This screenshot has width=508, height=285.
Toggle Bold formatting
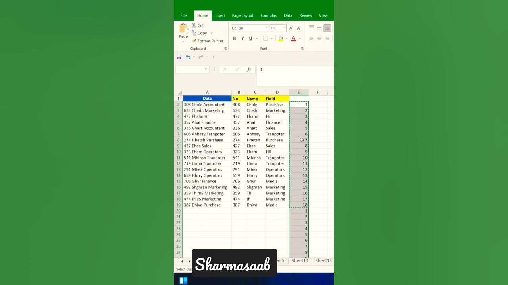[235, 38]
